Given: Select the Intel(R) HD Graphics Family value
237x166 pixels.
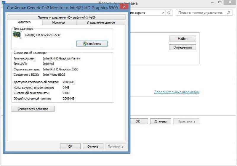Looking at the screenshot, I should (x=62, y=58).
